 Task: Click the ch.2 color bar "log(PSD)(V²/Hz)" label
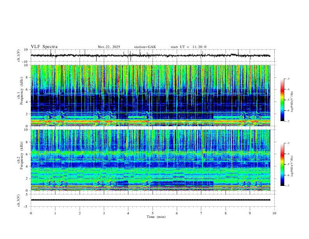[292, 166]
